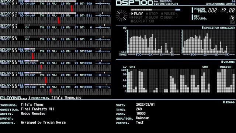Click the fade value 10000
Image resolution: width=236 pixels, height=133 pixels.
click(141, 113)
